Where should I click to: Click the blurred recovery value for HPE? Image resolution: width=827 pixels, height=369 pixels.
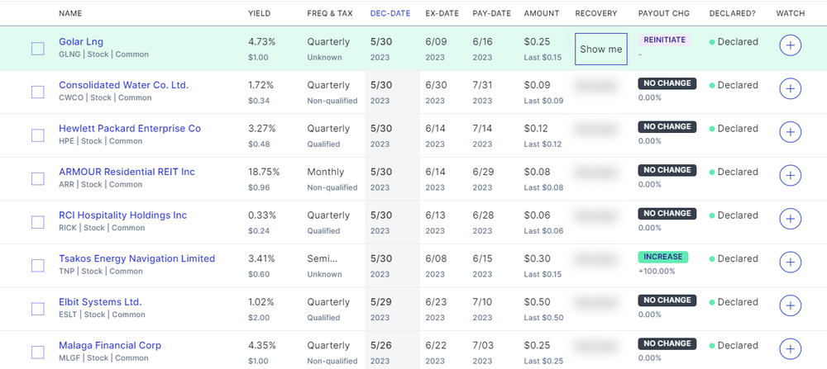tap(596, 129)
